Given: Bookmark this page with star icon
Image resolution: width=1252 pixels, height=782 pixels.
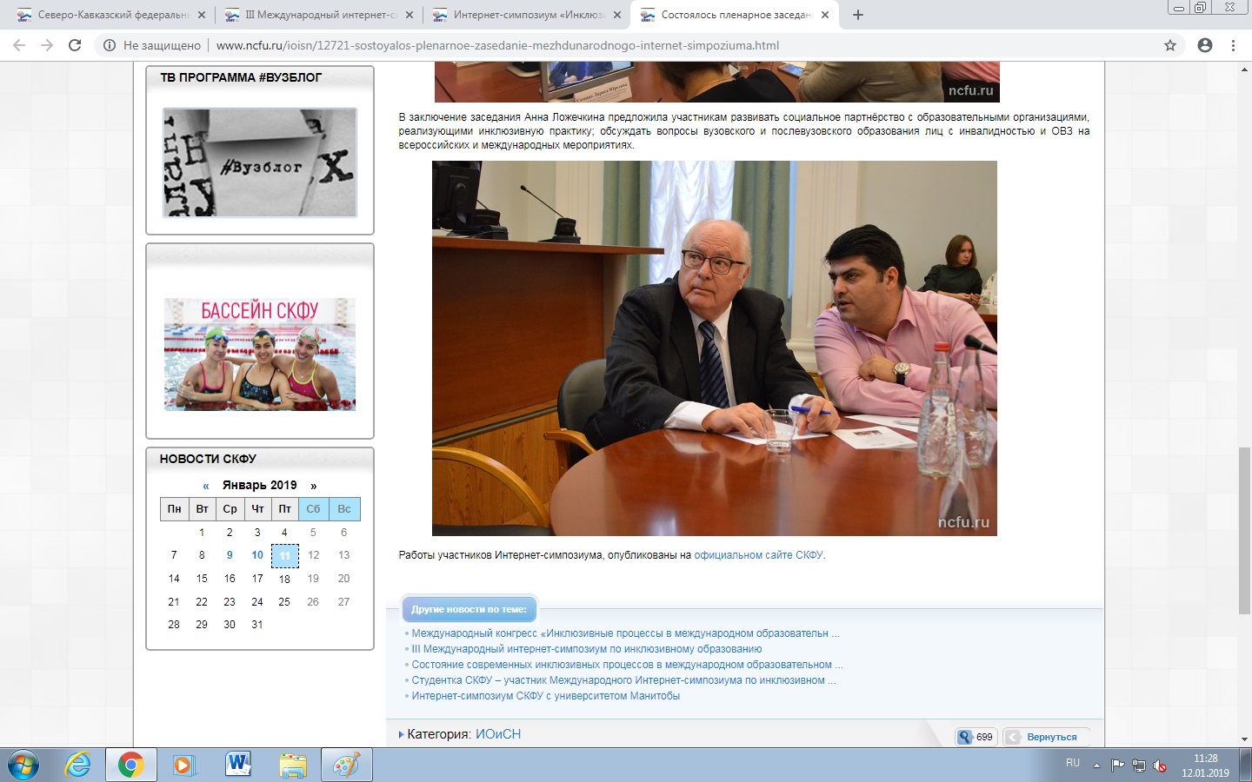Looking at the screenshot, I should (x=1170, y=45).
